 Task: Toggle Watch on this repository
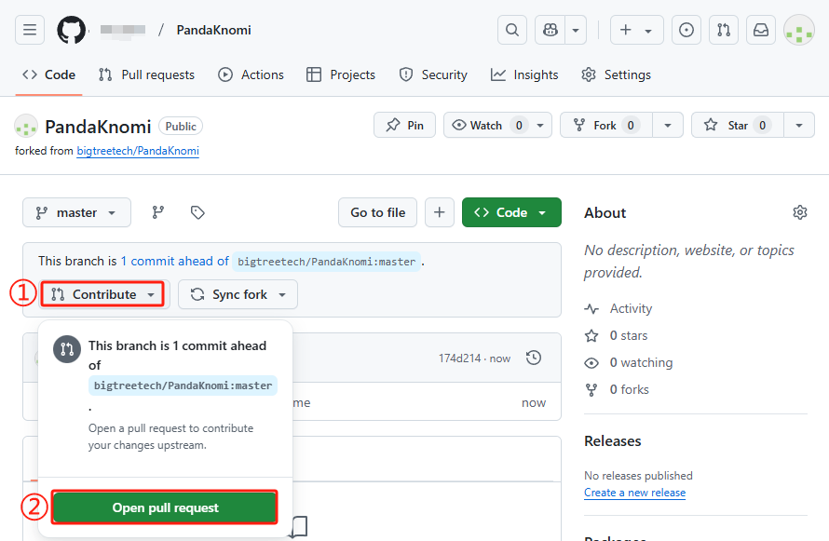pyautogui.click(x=486, y=125)
